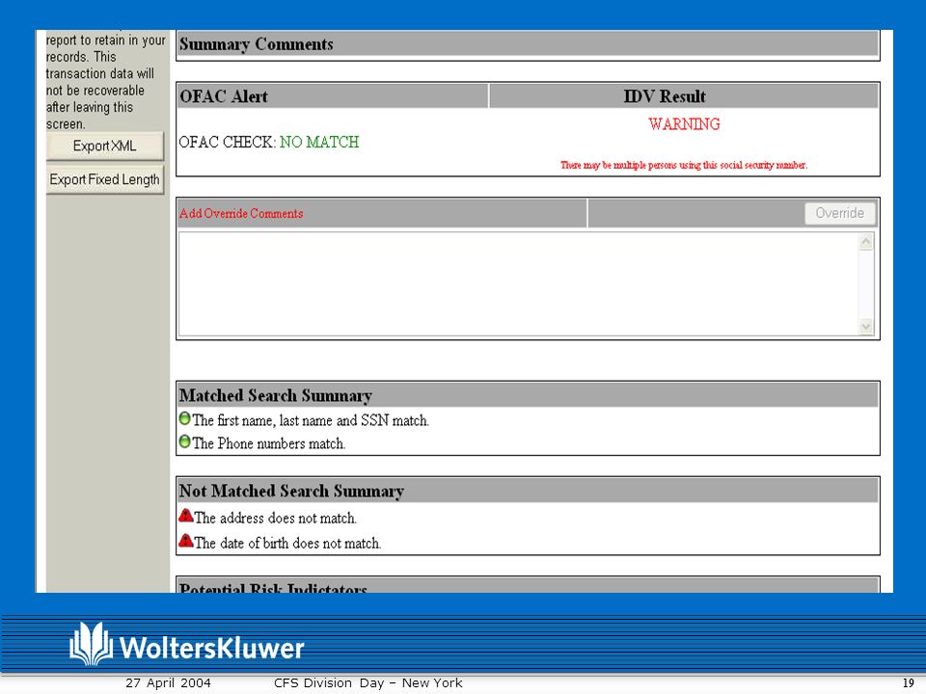926x694 pixels.
Task: Click the Export XML button
Action: pyautogui.click(x=104, y=146)
